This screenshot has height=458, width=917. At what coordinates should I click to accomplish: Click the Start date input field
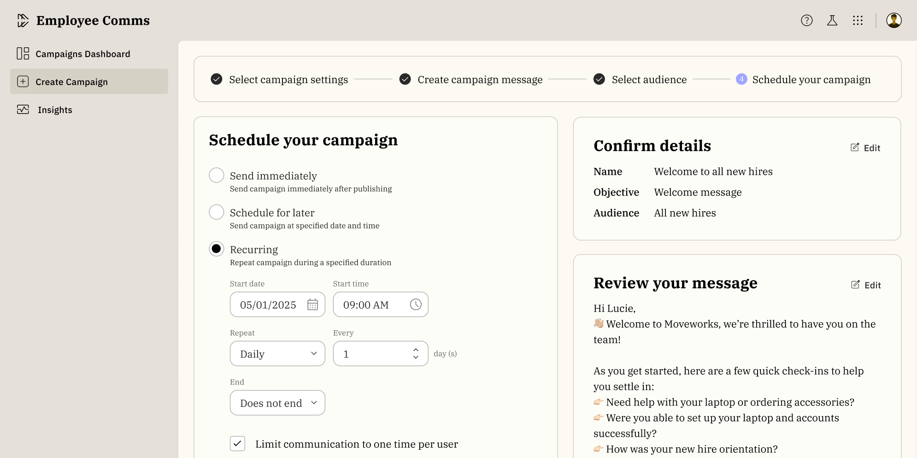tap(268, 304)
